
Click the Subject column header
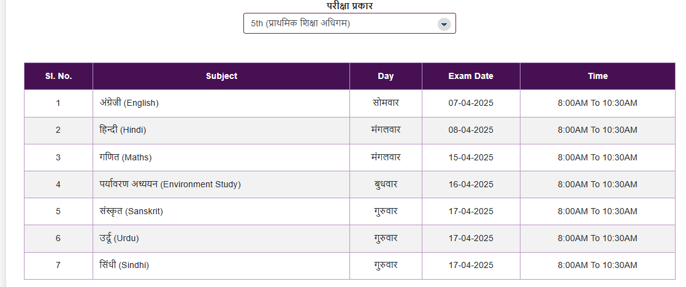pos(221,76)
